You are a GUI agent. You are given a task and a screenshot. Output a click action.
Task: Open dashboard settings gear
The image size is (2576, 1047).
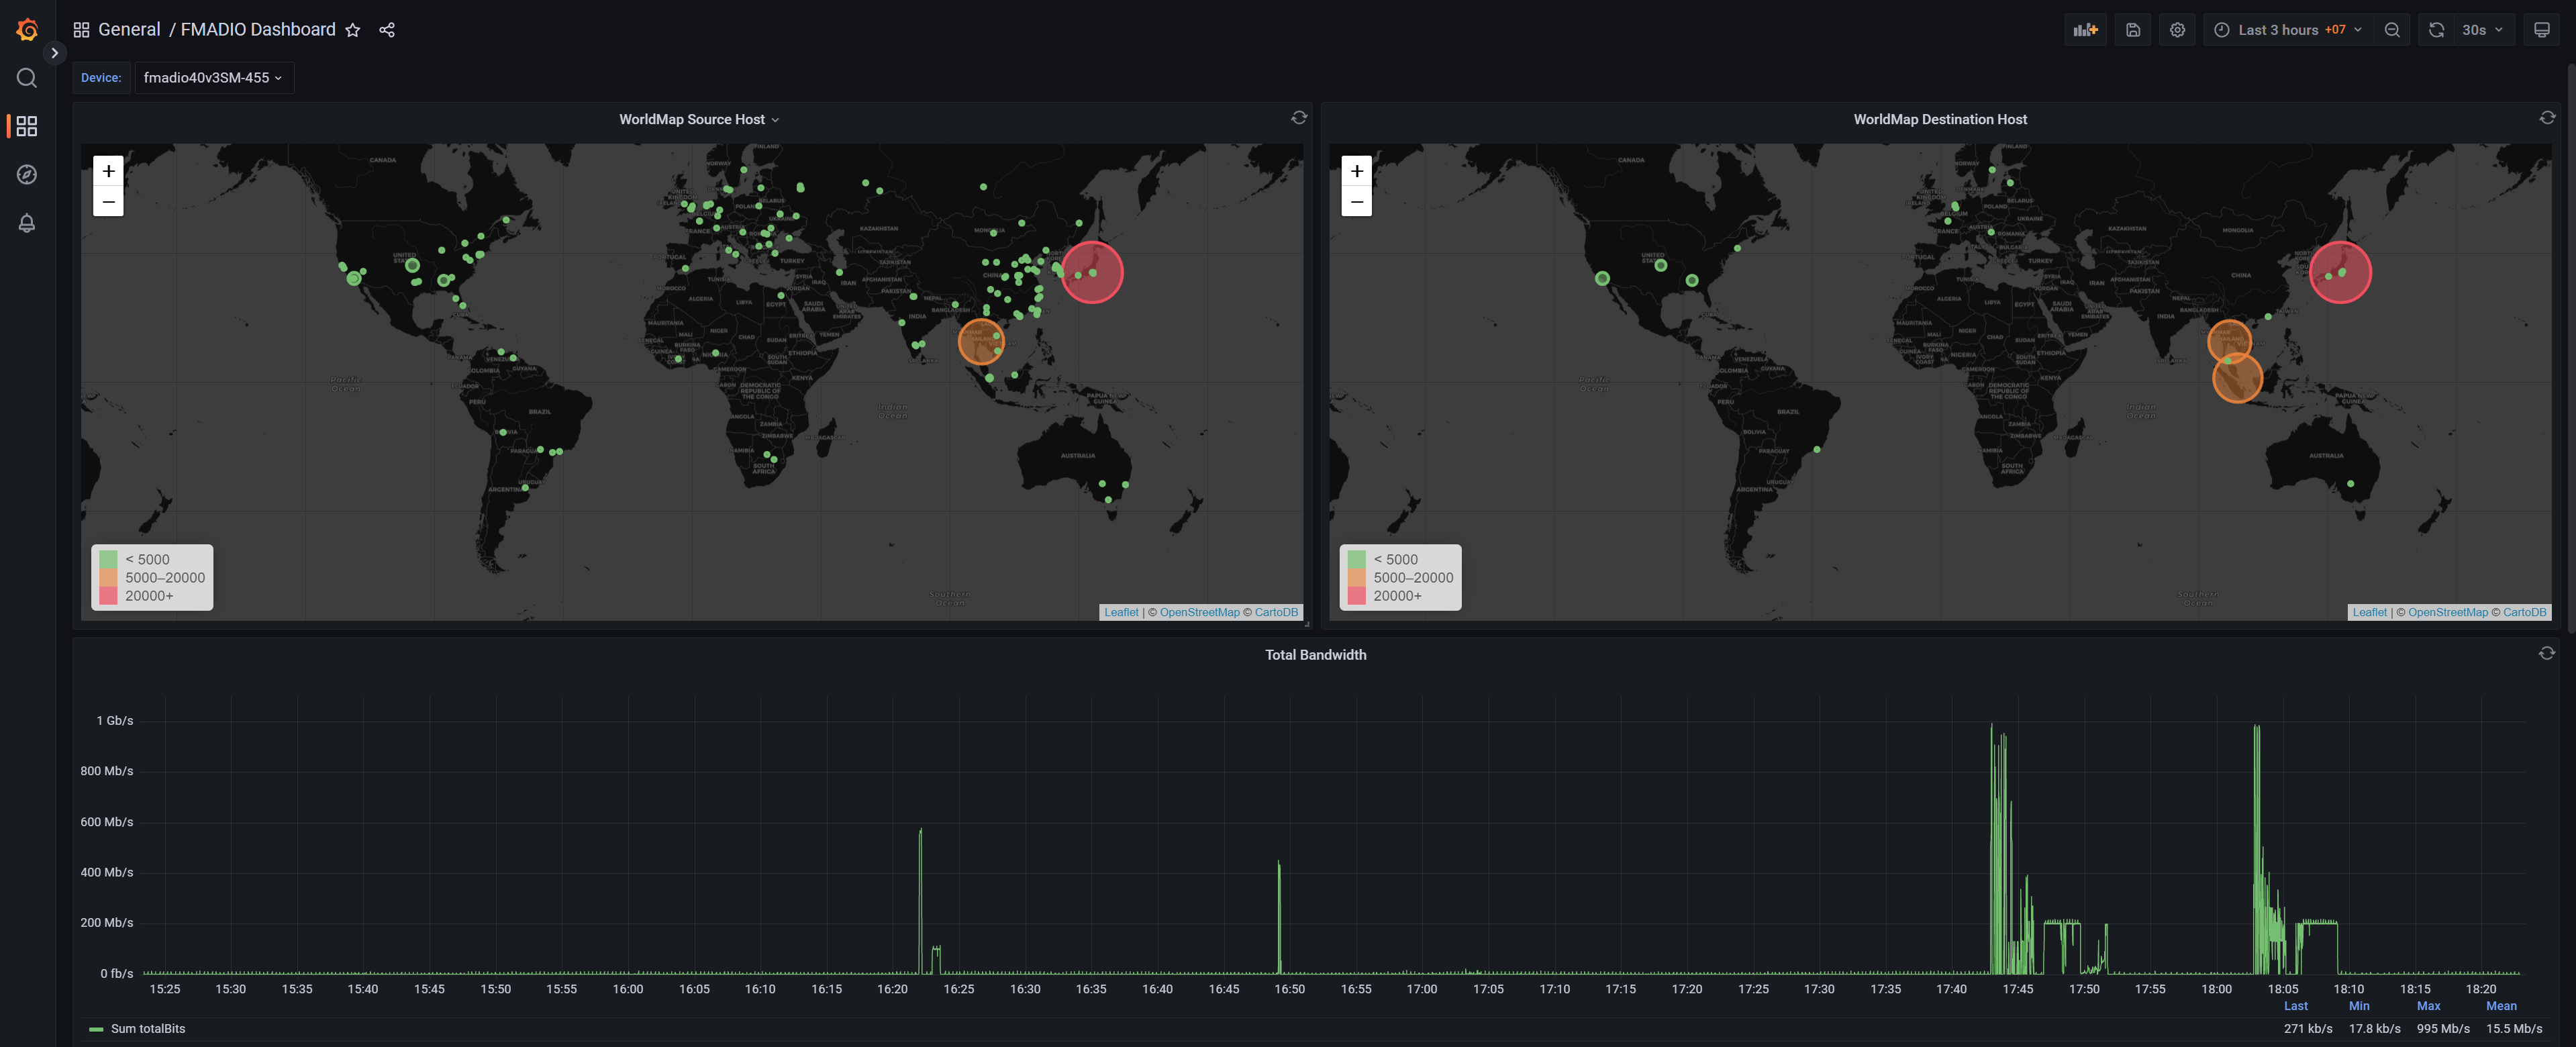pos(2177,30)
